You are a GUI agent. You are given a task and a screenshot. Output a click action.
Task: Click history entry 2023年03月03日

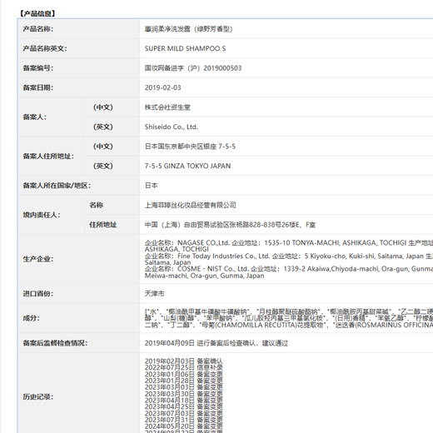pos(183,387)
